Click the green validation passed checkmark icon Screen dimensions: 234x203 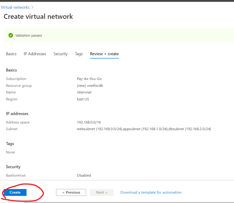point(11,35)
